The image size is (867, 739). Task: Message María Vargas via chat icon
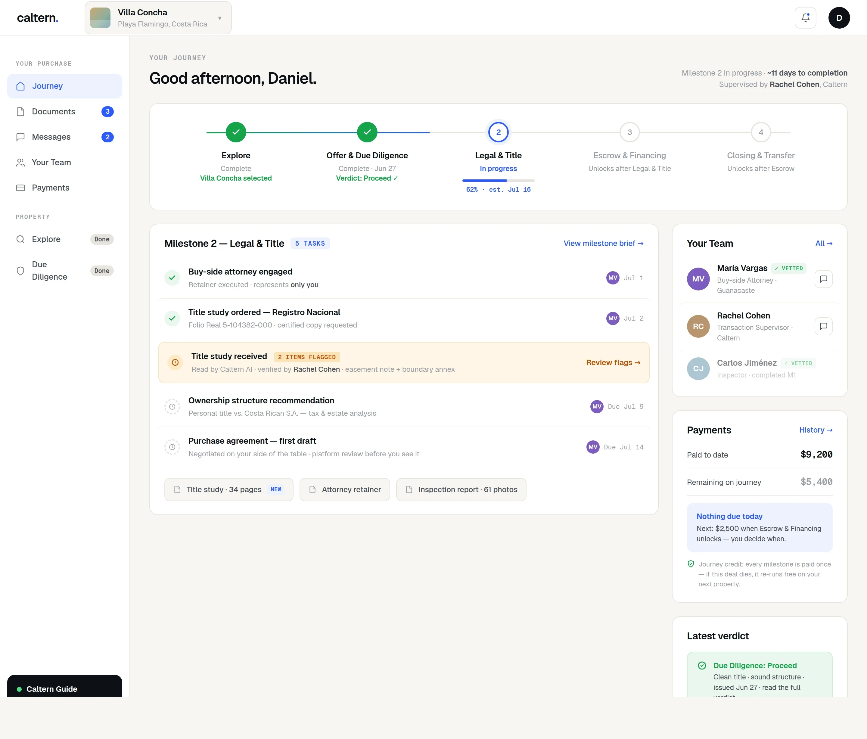tap(823, 279)
